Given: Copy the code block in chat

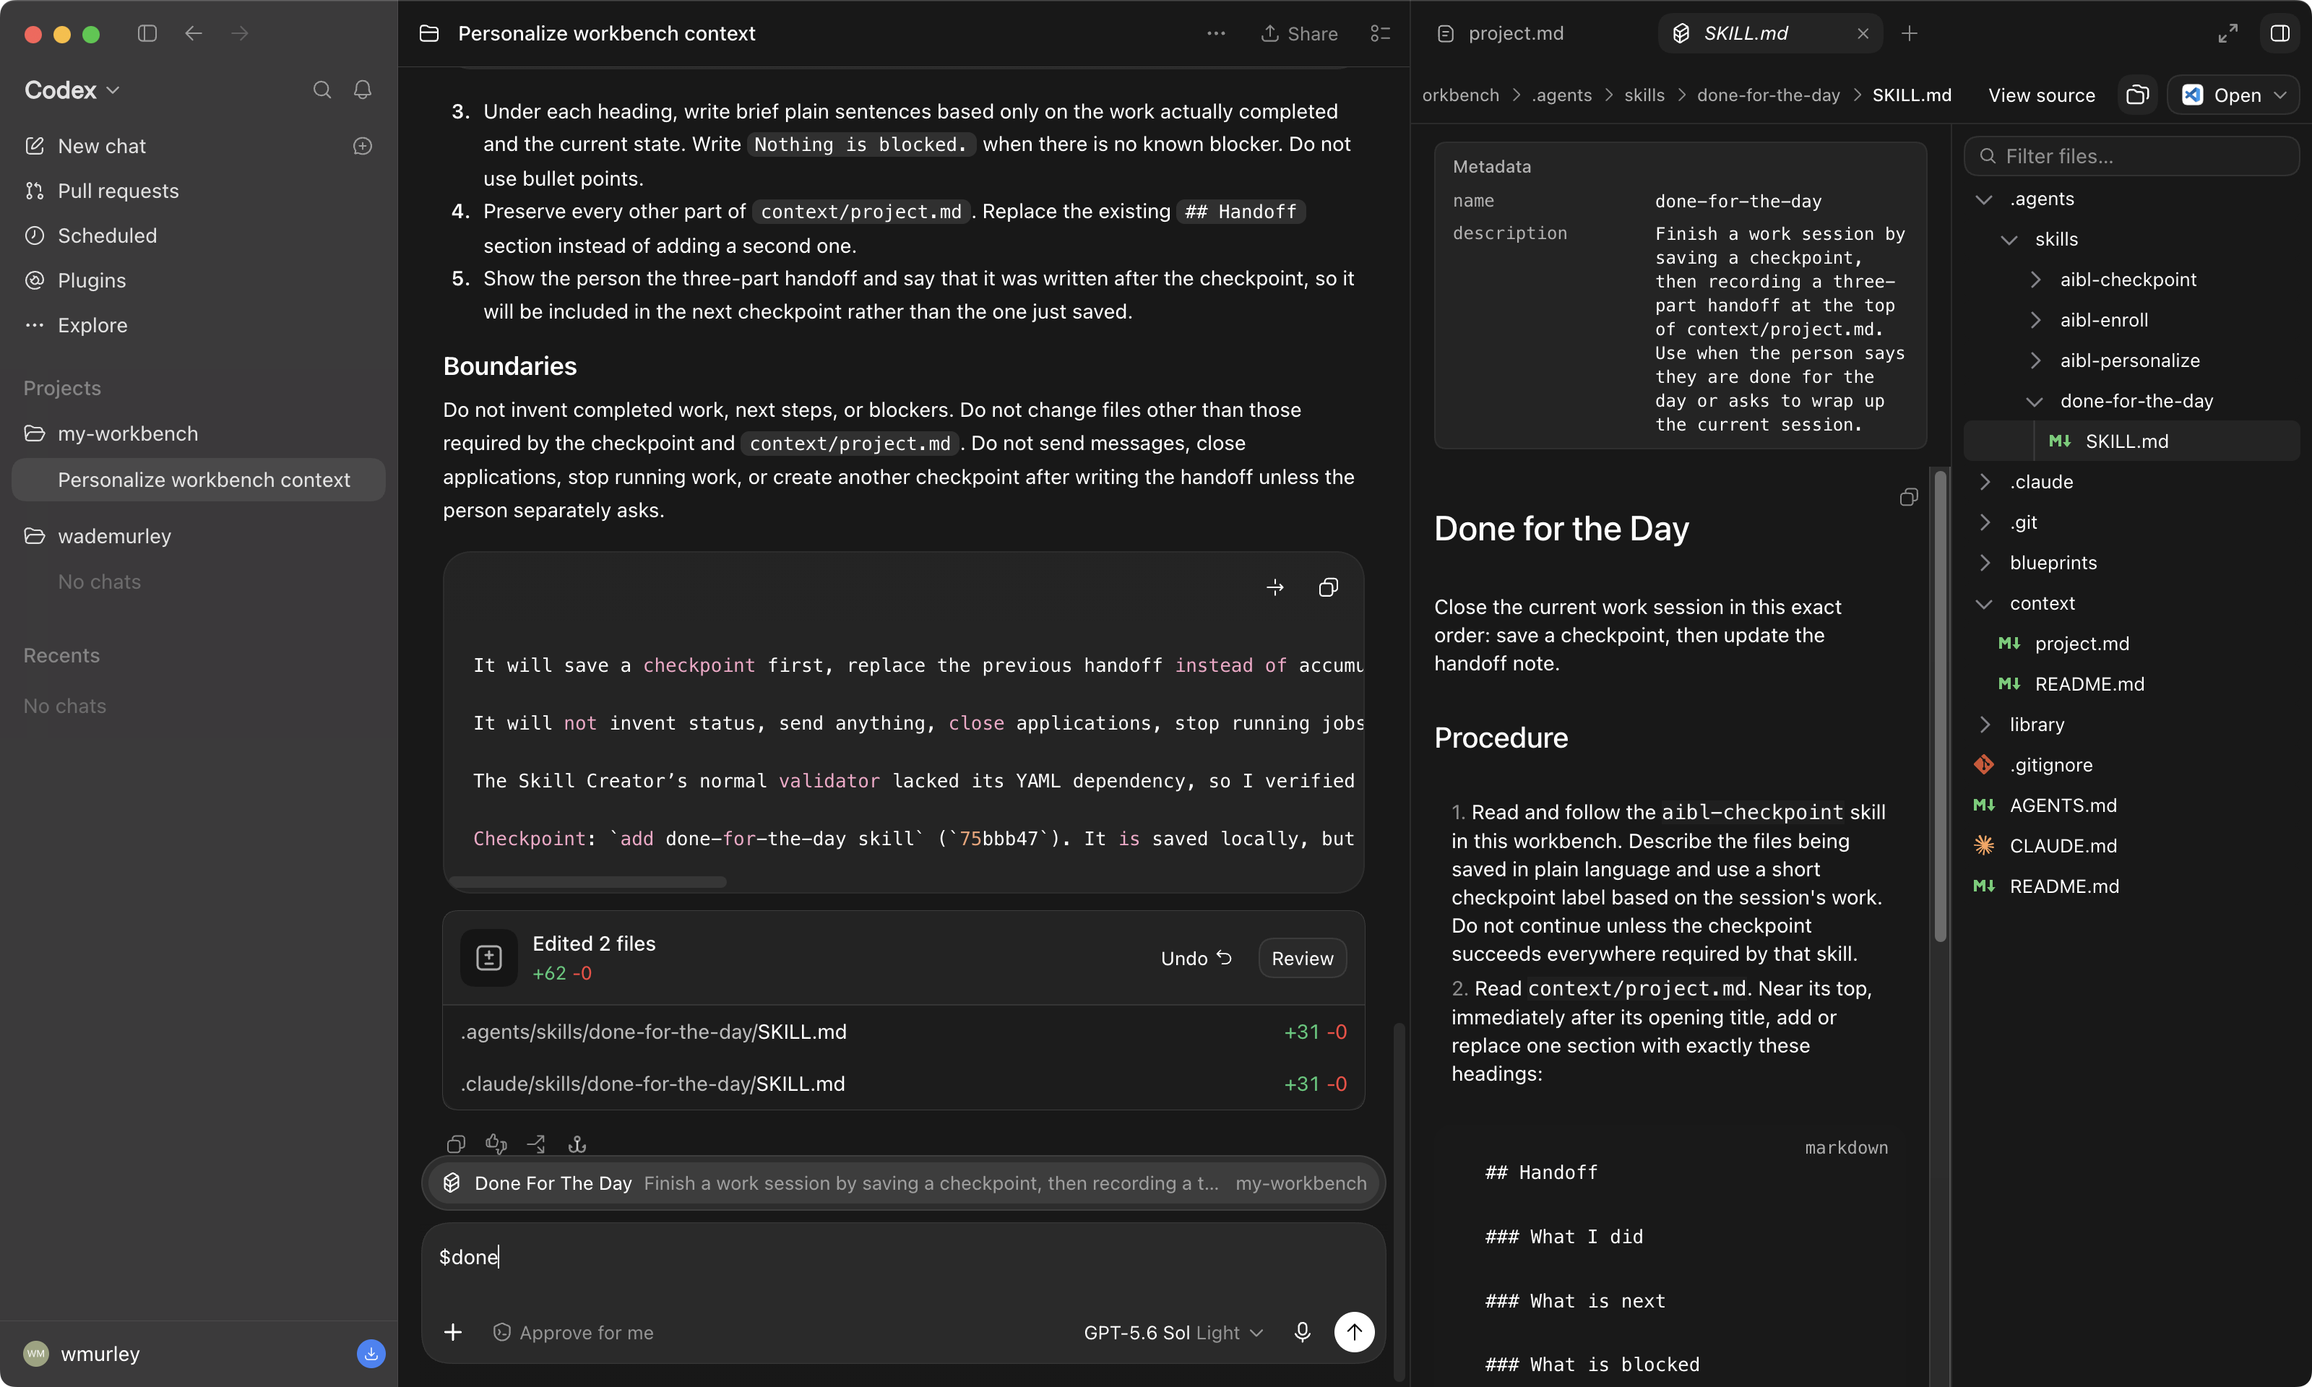Looking at the screenshot, I should click(1328, 587).
